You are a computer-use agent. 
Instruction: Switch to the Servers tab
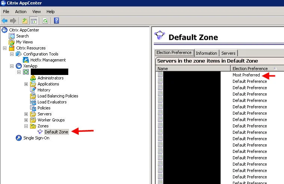[228, 53]
